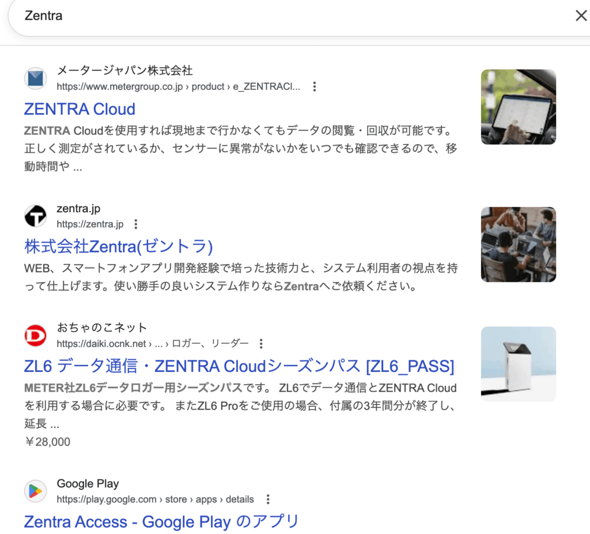590x534 pixels.
Task: Open ZL6 データ通信 ZENTRA Cloud シーズンパス link
Action: click(239, 366)
